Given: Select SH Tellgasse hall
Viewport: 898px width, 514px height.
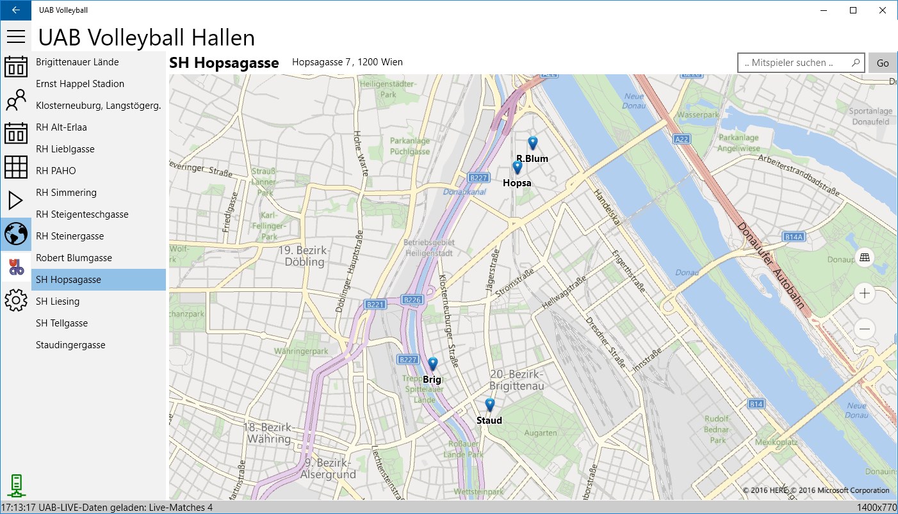Looking at the screenshot, I should (99, 323).
